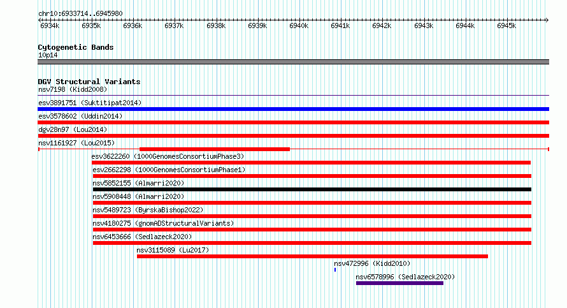Click the 6939k ruler tick label
Viewport: 567px width, 308px height.
click(x=257, y=26)
